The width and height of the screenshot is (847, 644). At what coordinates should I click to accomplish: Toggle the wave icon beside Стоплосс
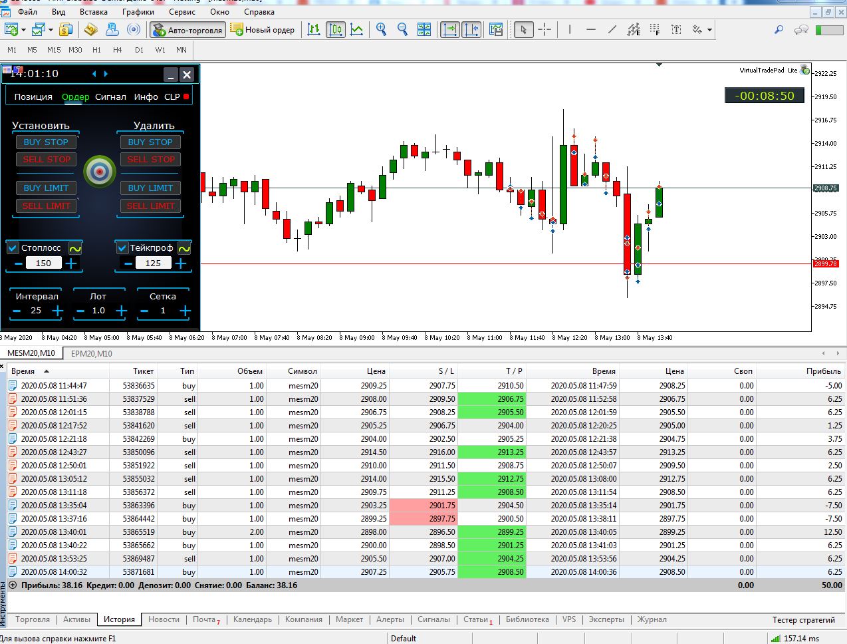coord(75,248)
